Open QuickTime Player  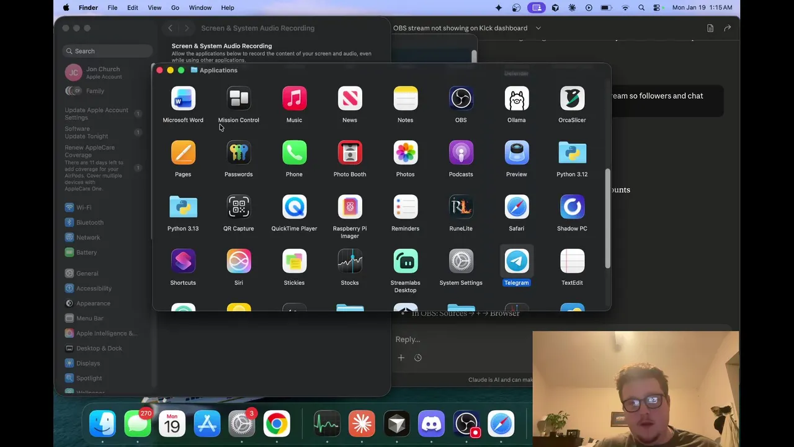(x=294, y=207)
